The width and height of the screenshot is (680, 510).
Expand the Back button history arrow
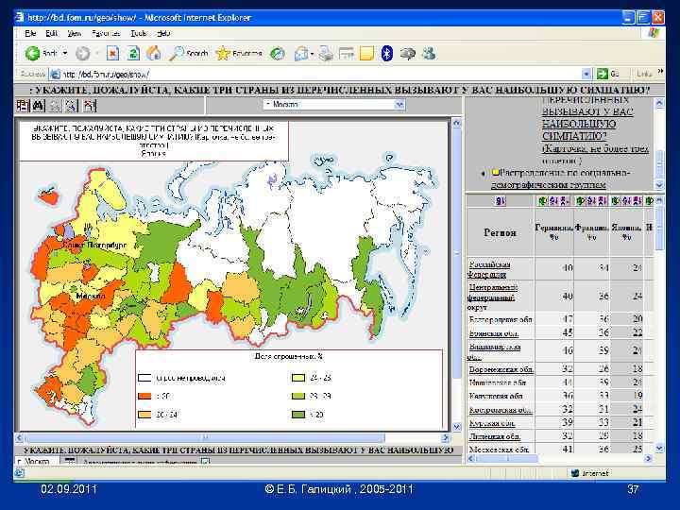64,54
